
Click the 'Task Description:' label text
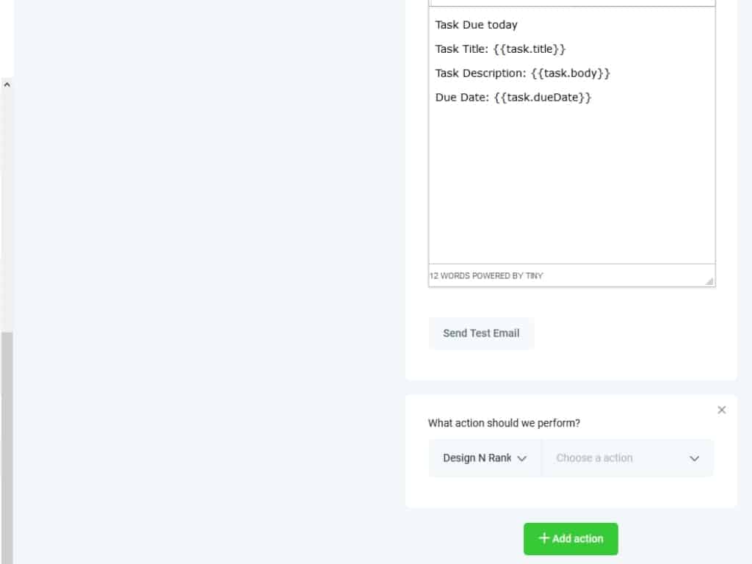pyautogui.click(x=480, y=73)
